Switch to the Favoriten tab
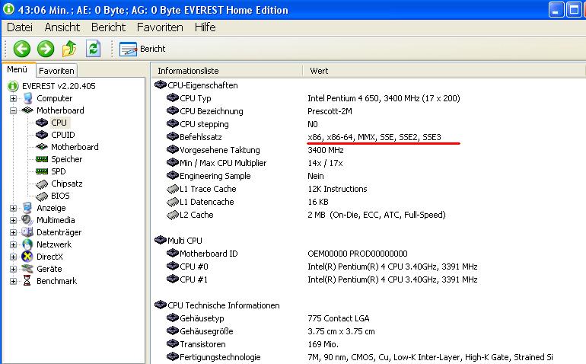The width and height of the screenshot is (586, 364). [x=57, y=70]
